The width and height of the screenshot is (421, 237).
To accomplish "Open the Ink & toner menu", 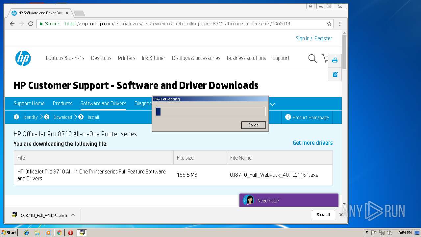I will (154, 58).
